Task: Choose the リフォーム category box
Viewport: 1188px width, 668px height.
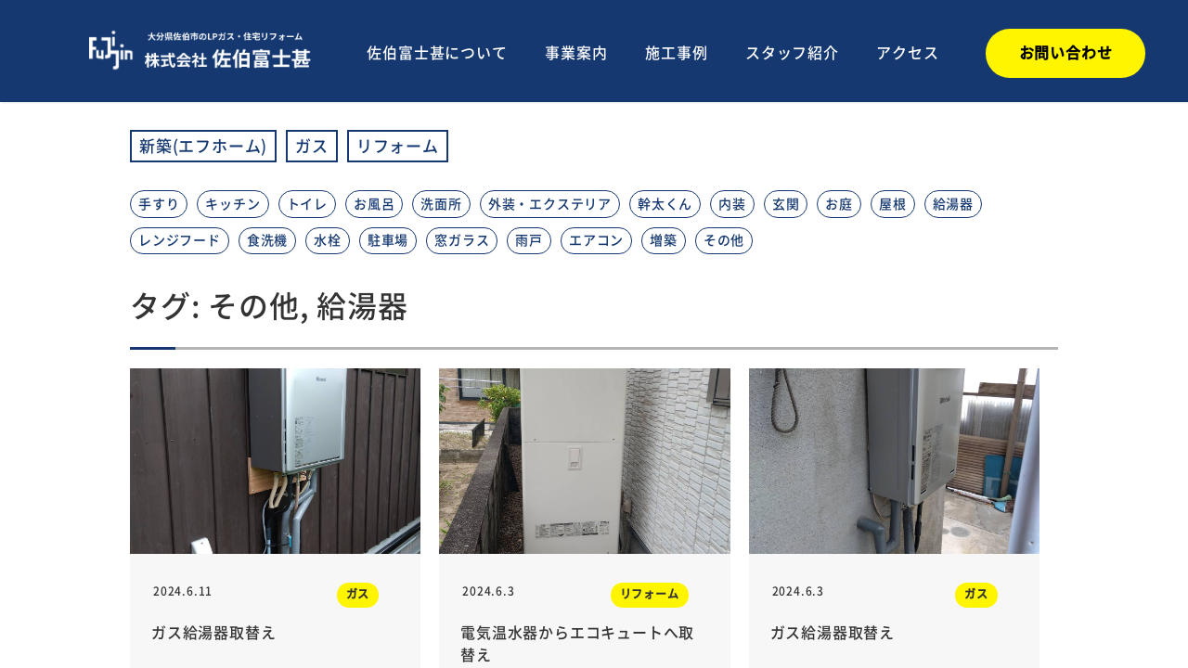Action: (397, 147)
